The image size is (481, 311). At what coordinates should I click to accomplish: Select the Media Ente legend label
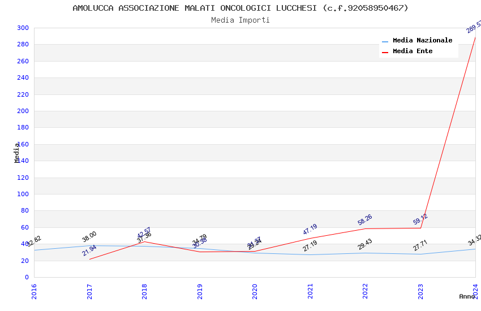pyautogui.click(x=413, y=51)
